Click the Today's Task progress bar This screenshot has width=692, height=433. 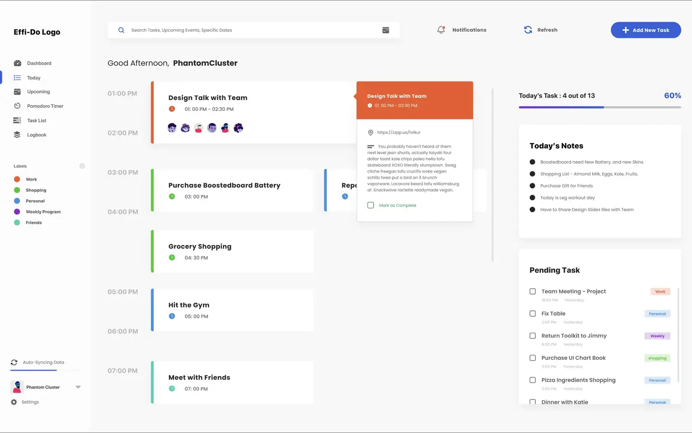[600, 107]
